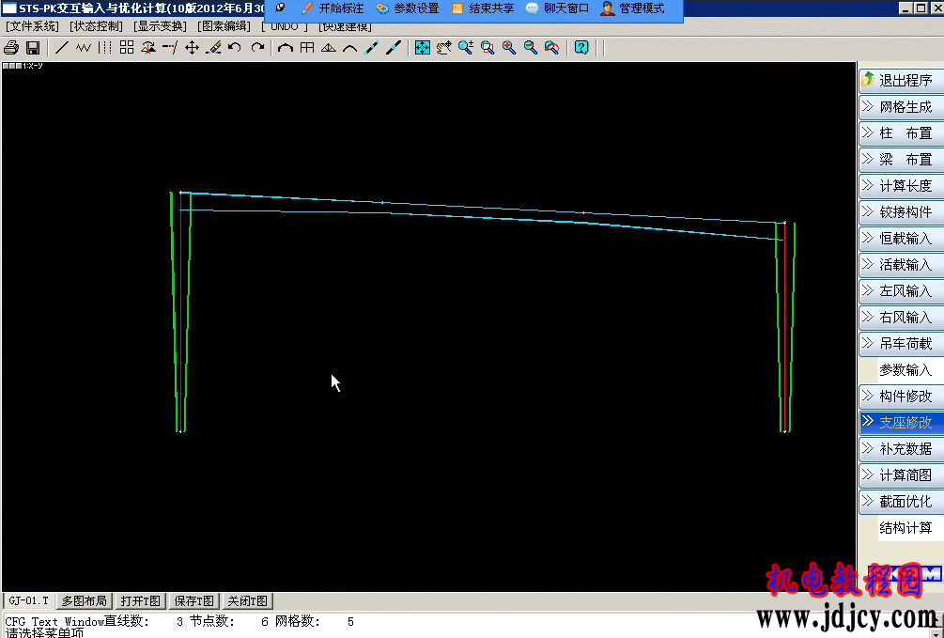Viewport: 944px width, 638px height.
Task: Click 结束共享 in the sharing bar
Action: click(483, 8)
